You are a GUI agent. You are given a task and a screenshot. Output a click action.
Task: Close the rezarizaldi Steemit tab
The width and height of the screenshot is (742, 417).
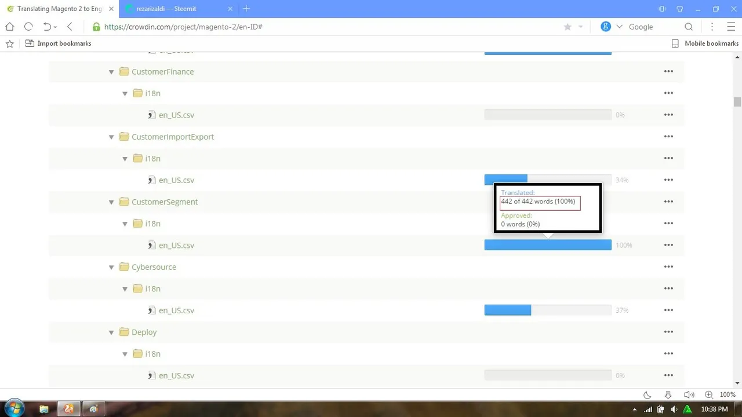[230, 9]
